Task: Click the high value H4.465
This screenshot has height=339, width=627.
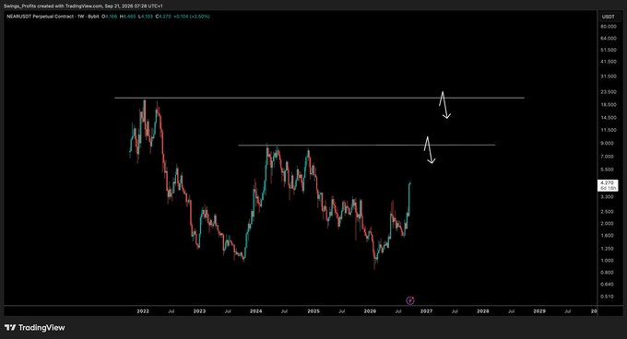Action: [x=128, y=17]
